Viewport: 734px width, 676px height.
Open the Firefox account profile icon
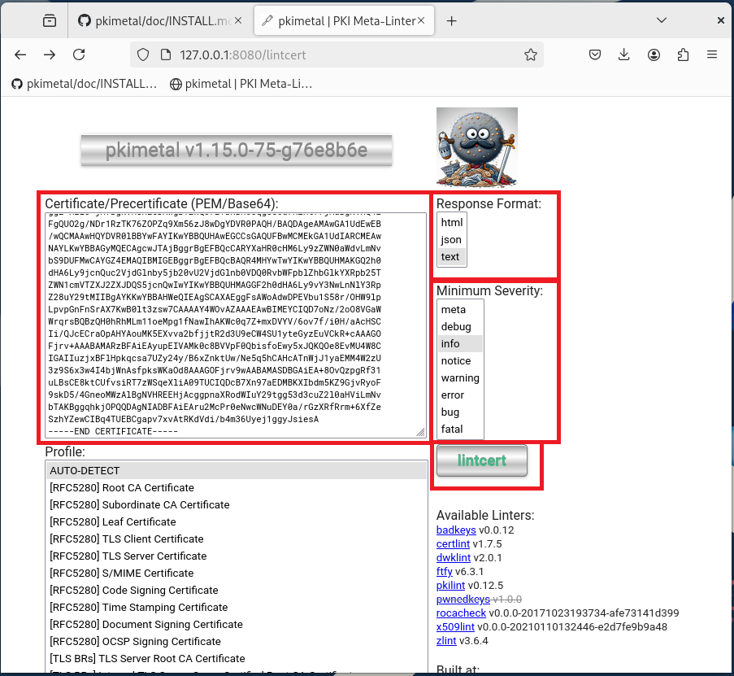(x=654, y=55)
